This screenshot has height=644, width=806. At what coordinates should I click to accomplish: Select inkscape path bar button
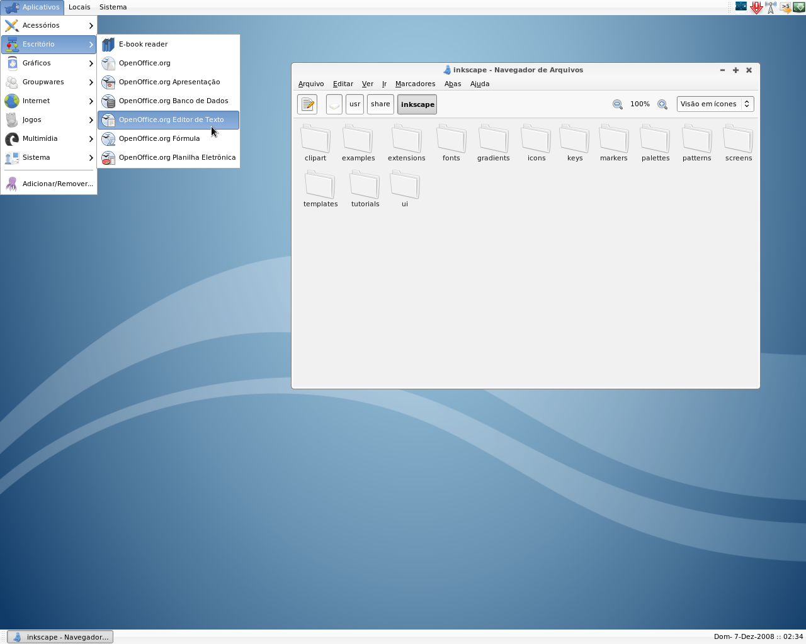coord(417,104)
